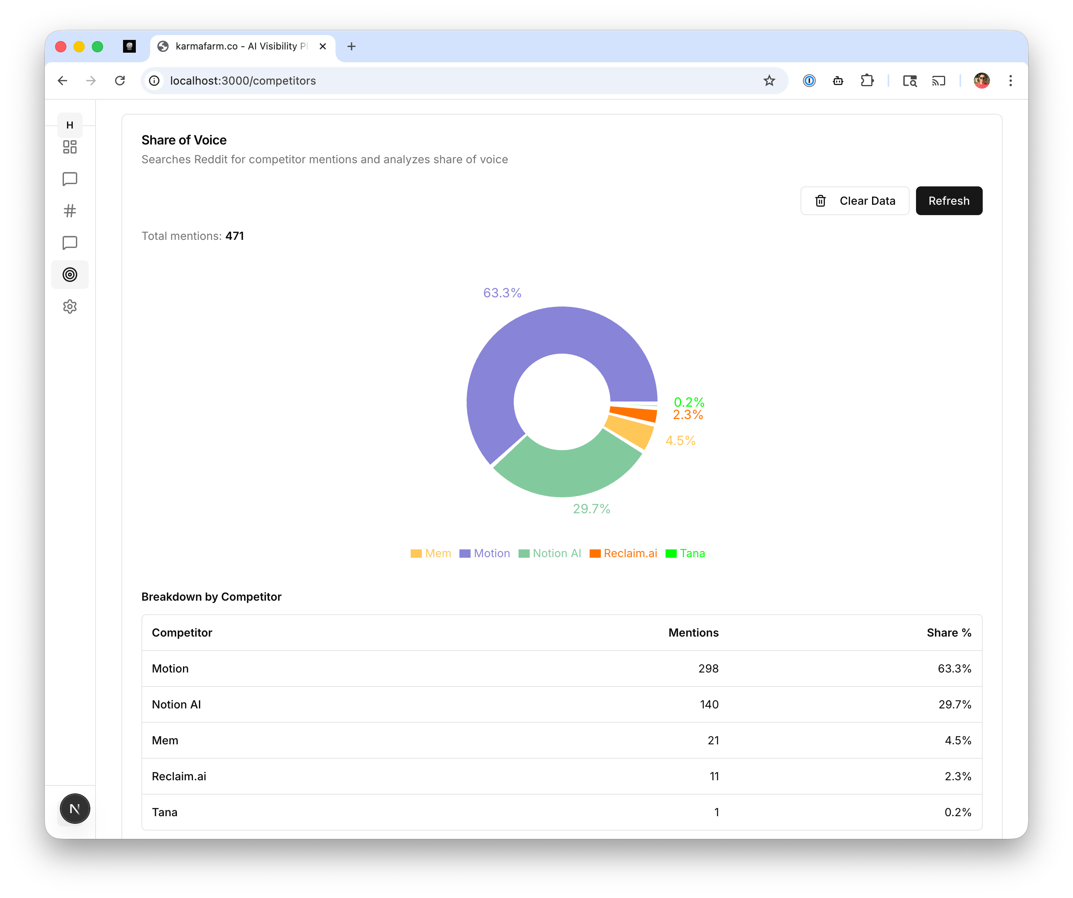This screenshot has height=898, width=1073.
Task: Click the Next.js dev tools badge
Action: click(x=75, y=809)
